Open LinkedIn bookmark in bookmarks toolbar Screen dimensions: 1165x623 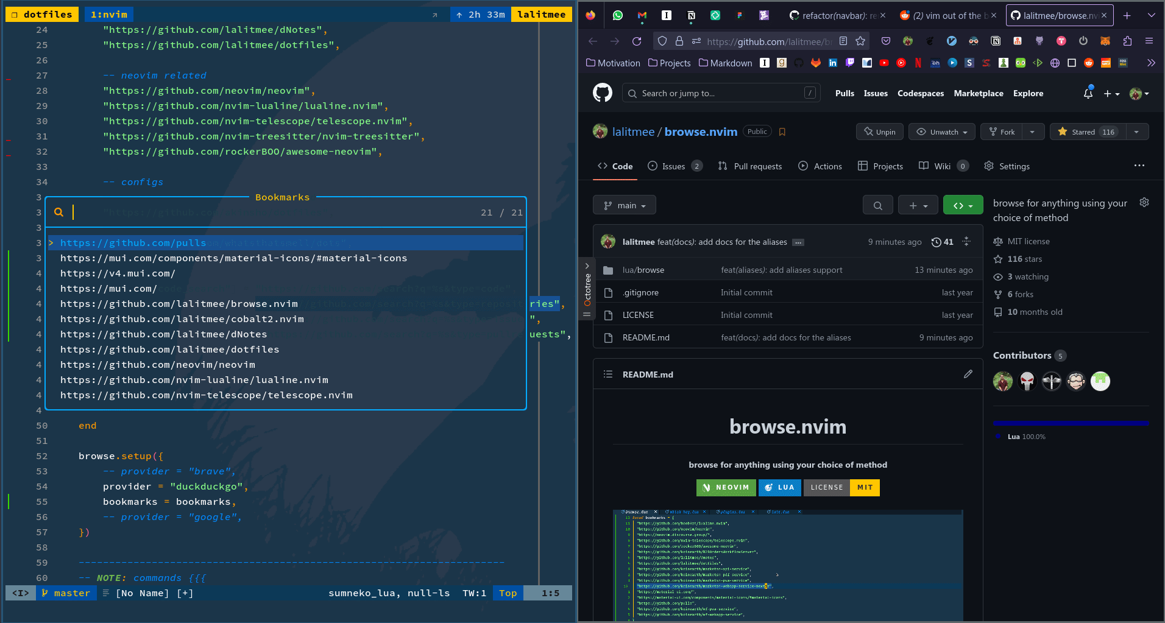point(833,63)
